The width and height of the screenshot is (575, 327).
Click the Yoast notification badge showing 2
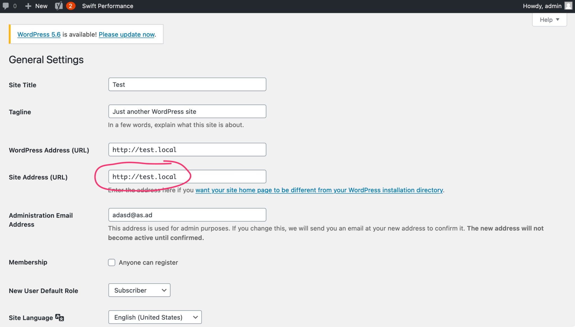click(70, 6)
